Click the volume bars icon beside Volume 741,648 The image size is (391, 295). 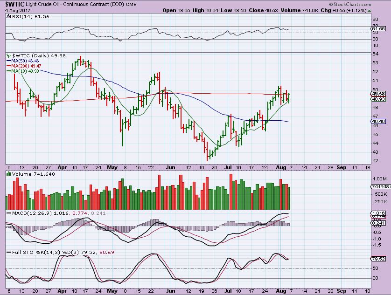pos(9,174)
